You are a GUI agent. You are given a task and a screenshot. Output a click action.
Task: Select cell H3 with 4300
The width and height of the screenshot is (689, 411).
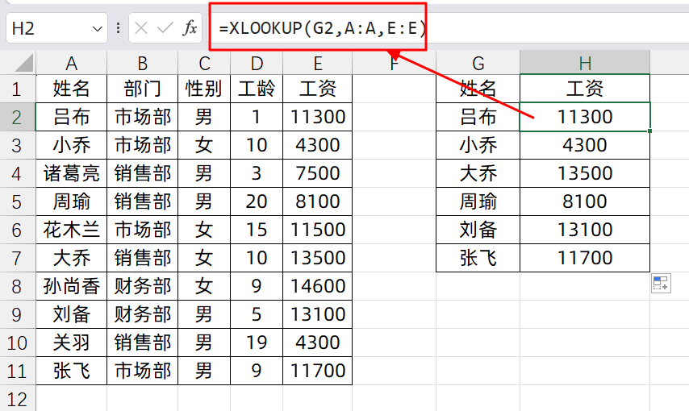pyautogui.click(x=585, y=145)
